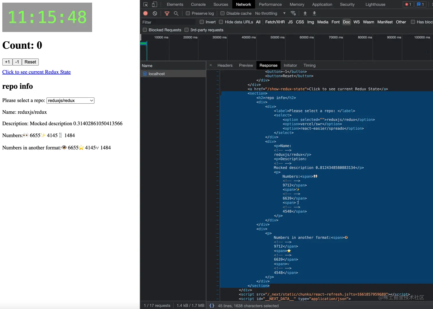Clear the network log
Viewport: 433px width, 309px height.
coord(155,13)
